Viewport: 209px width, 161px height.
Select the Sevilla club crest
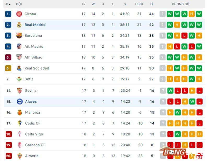[19, 91]
